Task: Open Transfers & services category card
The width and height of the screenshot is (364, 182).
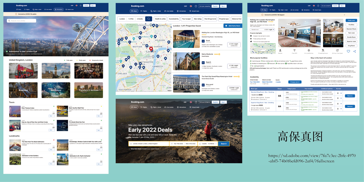Action: pos(89,90)
